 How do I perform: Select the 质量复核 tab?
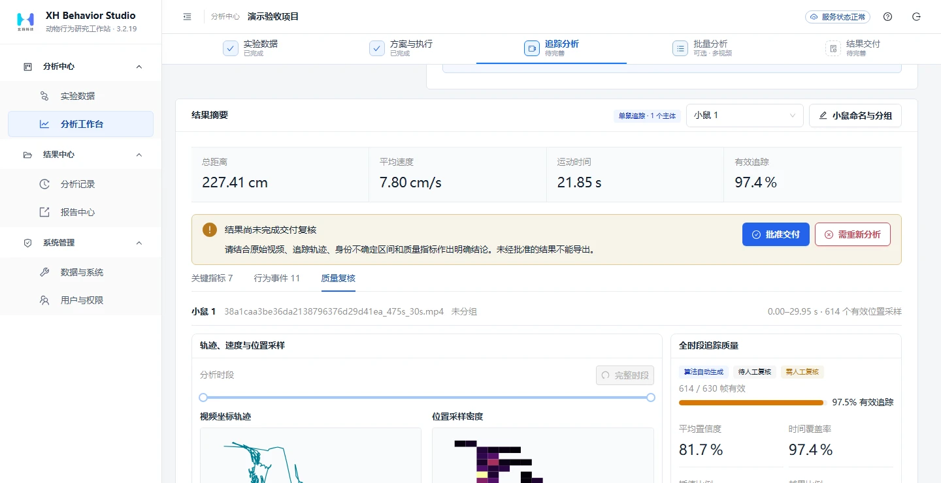click(x=338, y=278)
